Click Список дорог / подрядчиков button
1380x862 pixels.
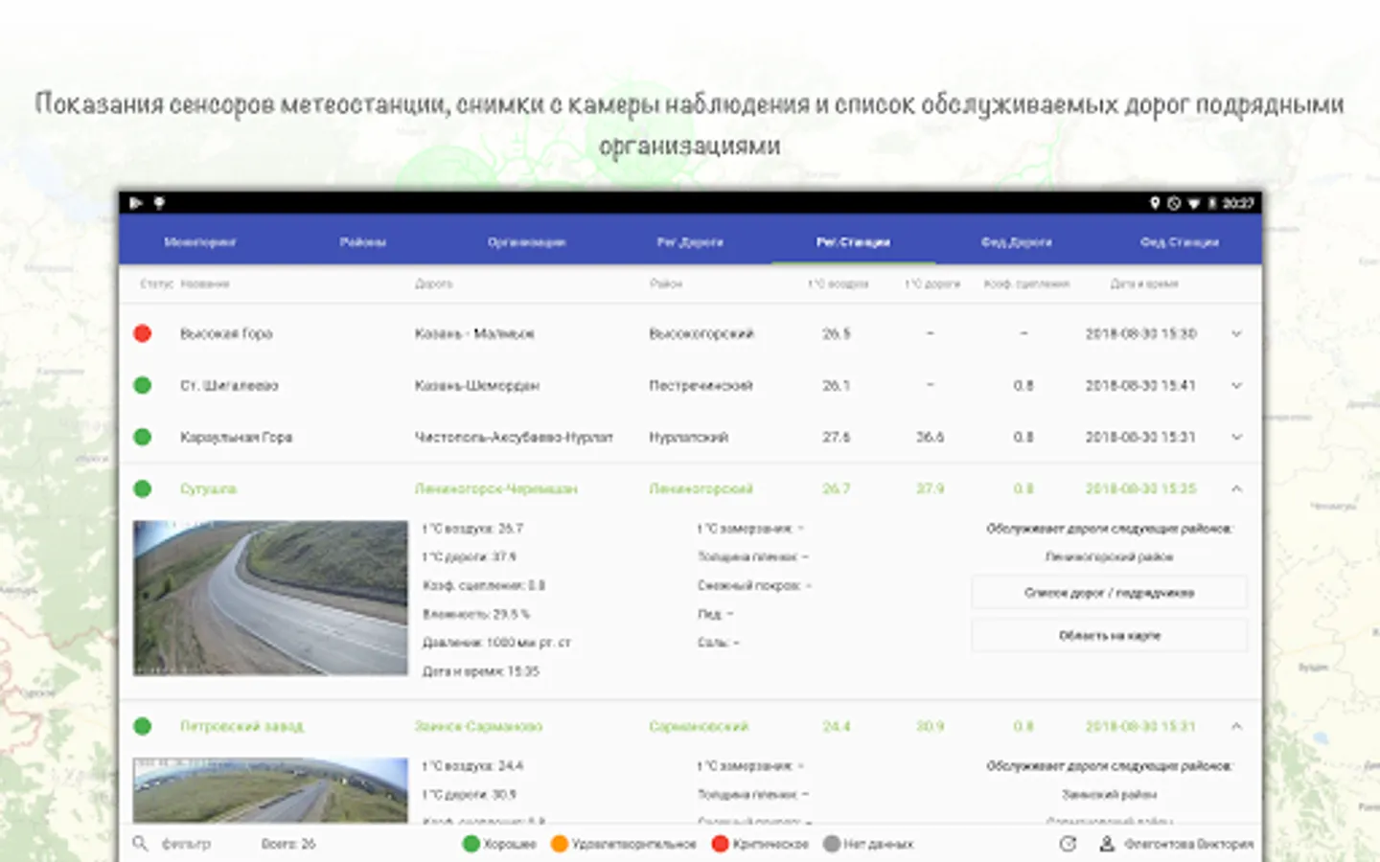1109,593
